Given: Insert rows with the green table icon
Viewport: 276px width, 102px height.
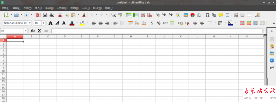Looking at the screenshot, I should tap(129, 15).
